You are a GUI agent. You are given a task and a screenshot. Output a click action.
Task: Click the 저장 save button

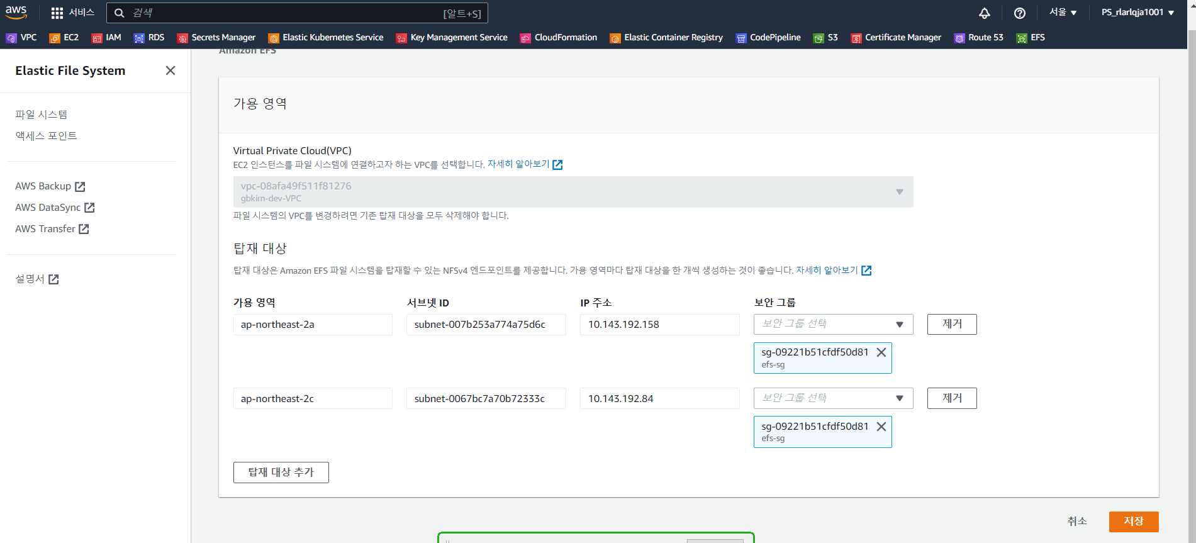tap(1133, 522)
